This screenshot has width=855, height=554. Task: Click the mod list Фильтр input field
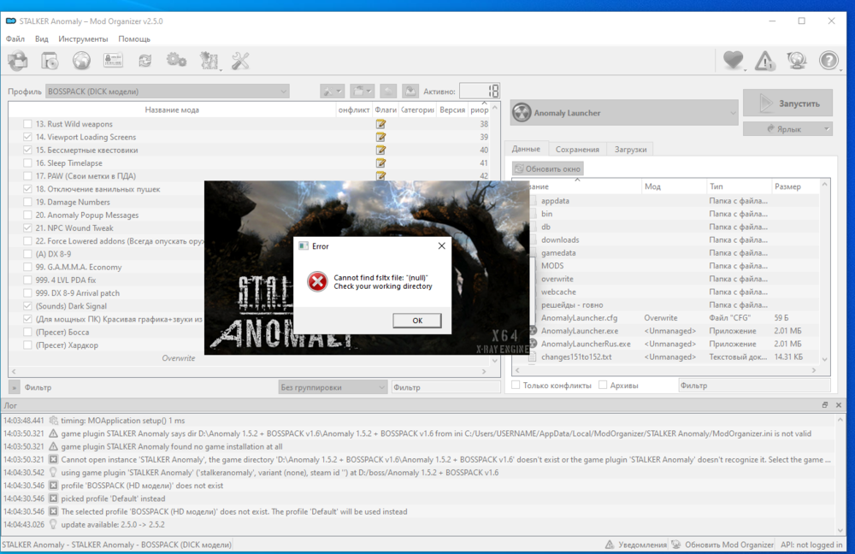[x=445, y=387]
